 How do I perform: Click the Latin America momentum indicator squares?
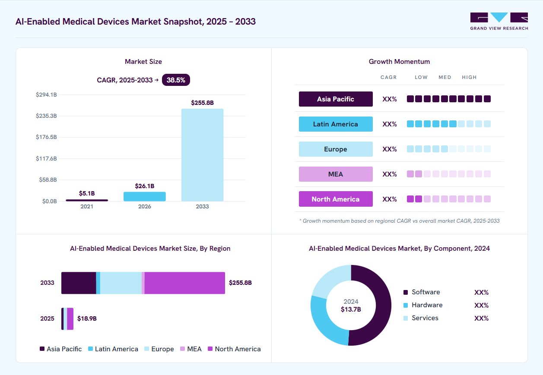(x=449, y=124)
